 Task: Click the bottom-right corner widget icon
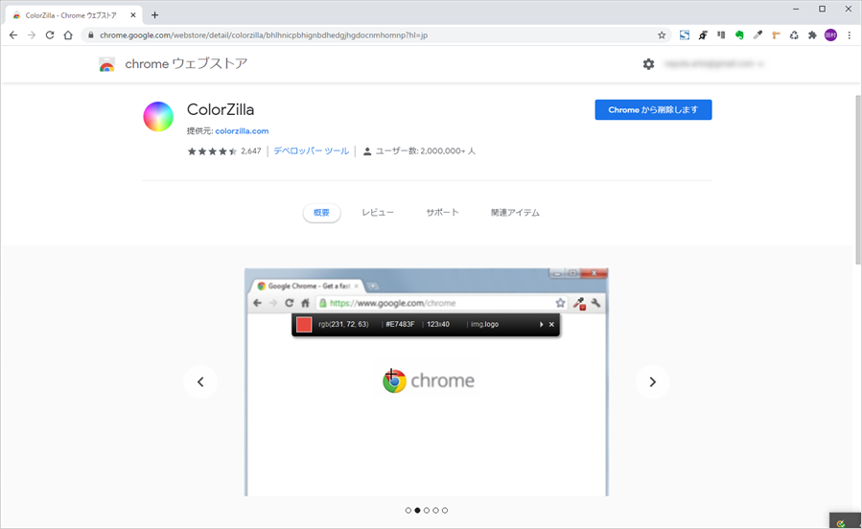pos(842,523)
